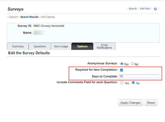This screenshot has height=122, width=165.
Task: Select No for Anonymous Surveys
Action: click(132, 64)
